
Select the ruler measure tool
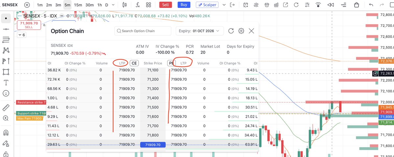pos(6,107)
